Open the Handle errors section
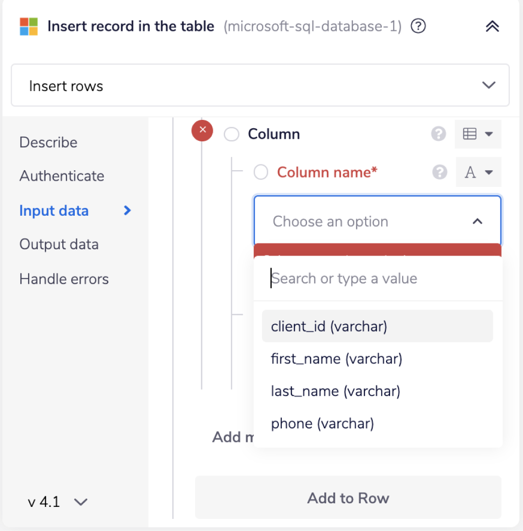Image resolution: width=523 pixels, height=531 pixels. click(64, 279)
